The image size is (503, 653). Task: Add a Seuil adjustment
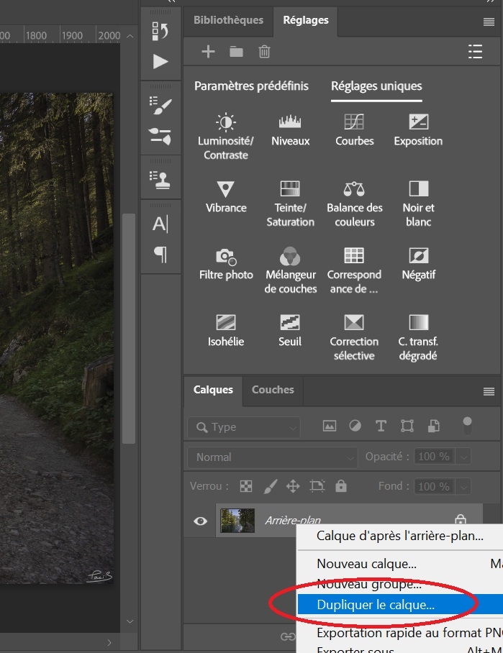coord(290,332)
